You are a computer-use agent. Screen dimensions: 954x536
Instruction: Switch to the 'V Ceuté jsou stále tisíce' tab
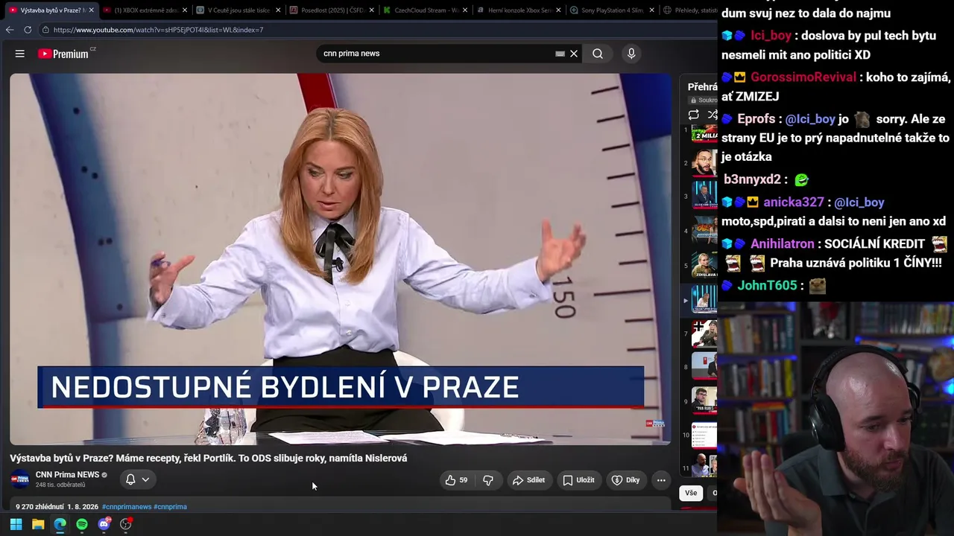point(238,10)
